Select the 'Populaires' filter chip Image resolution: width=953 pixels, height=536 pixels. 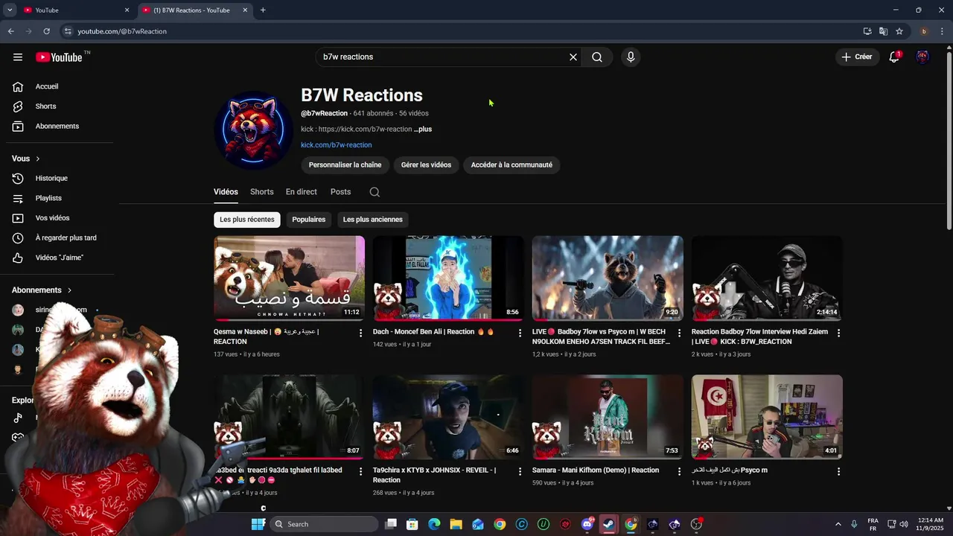click(309, 220)
